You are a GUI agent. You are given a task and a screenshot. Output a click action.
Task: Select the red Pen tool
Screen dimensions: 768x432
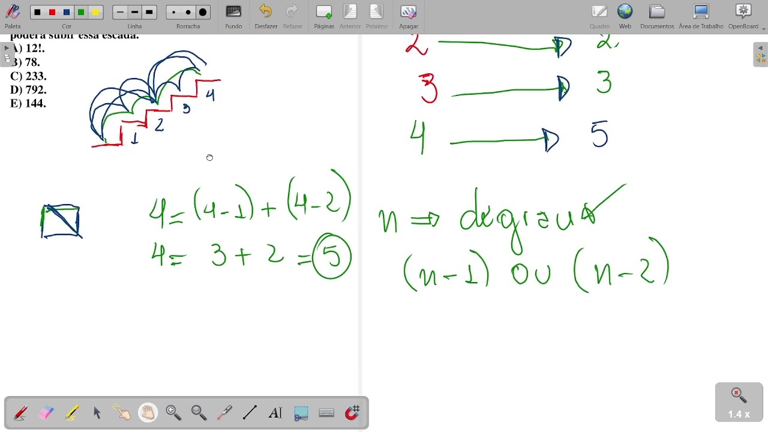(x=20, y=413)
